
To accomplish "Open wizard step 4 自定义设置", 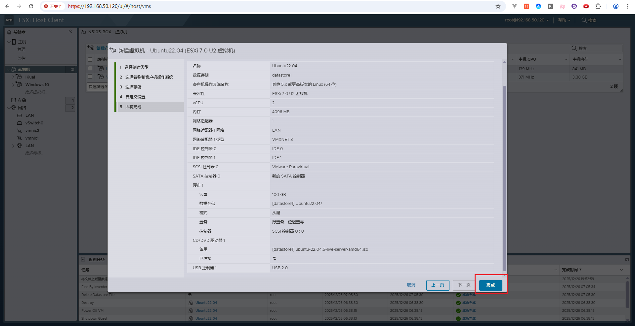I will click(x=135, y=97).
